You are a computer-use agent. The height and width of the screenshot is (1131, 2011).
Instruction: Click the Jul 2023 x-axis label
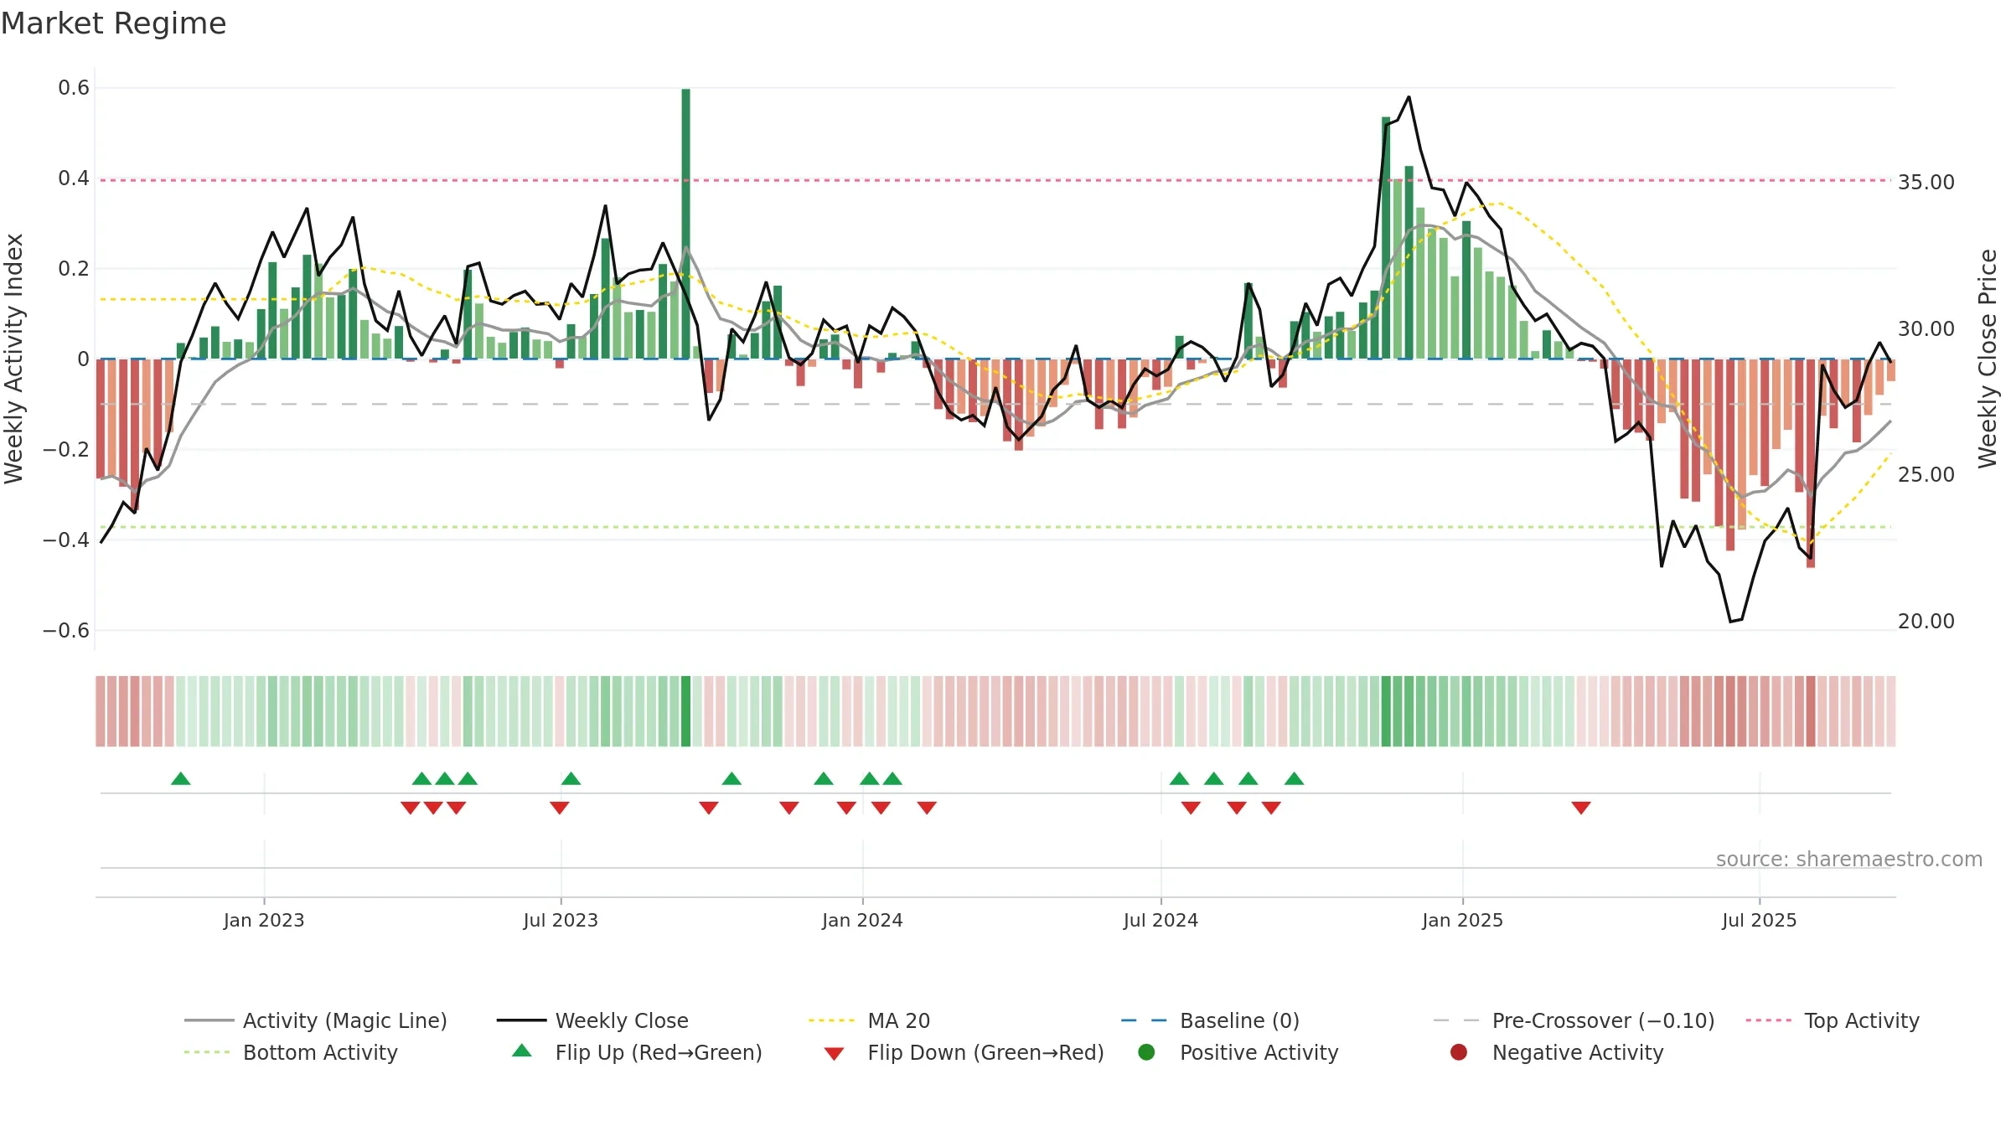561,921
